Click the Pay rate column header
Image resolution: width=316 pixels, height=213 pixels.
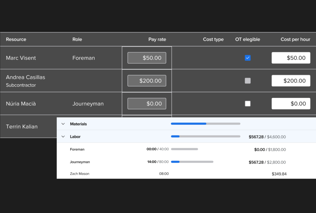coord(157,39)
